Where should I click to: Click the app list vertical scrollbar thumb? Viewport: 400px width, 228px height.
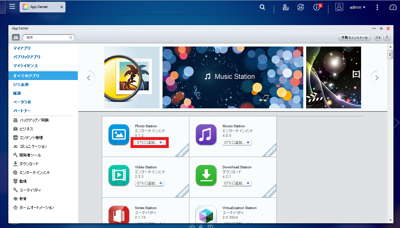(x=390, y=55)
